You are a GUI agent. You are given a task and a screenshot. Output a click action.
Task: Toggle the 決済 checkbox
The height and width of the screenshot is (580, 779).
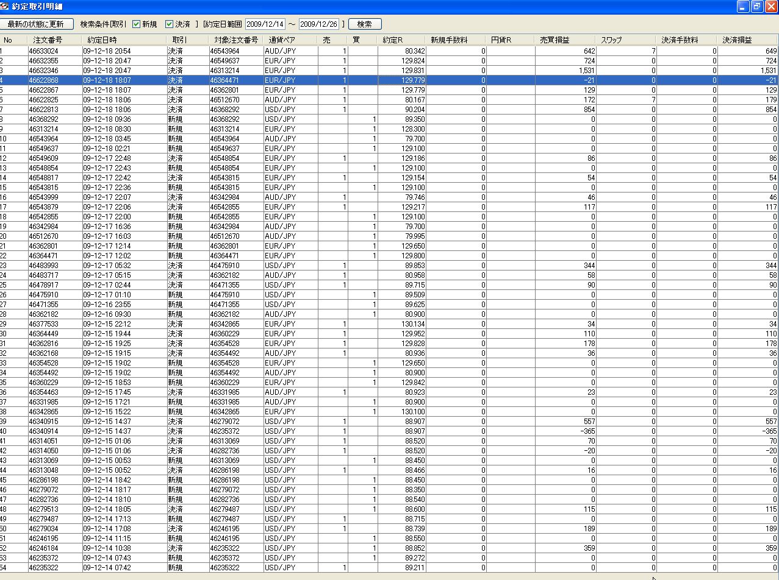170,24
